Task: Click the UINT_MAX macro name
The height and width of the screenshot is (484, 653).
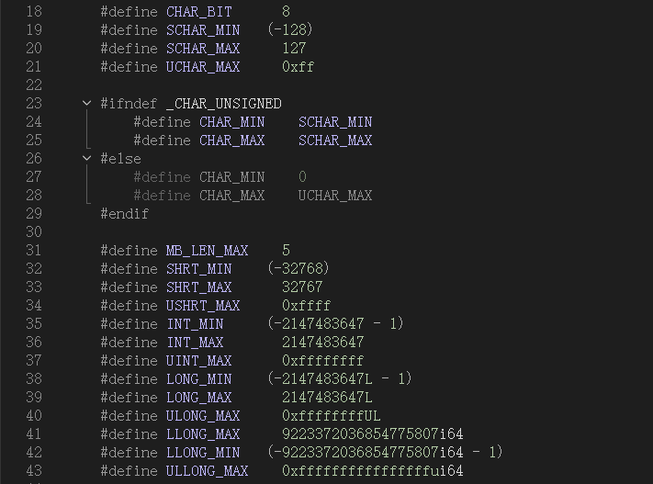Action: point(198,361)
